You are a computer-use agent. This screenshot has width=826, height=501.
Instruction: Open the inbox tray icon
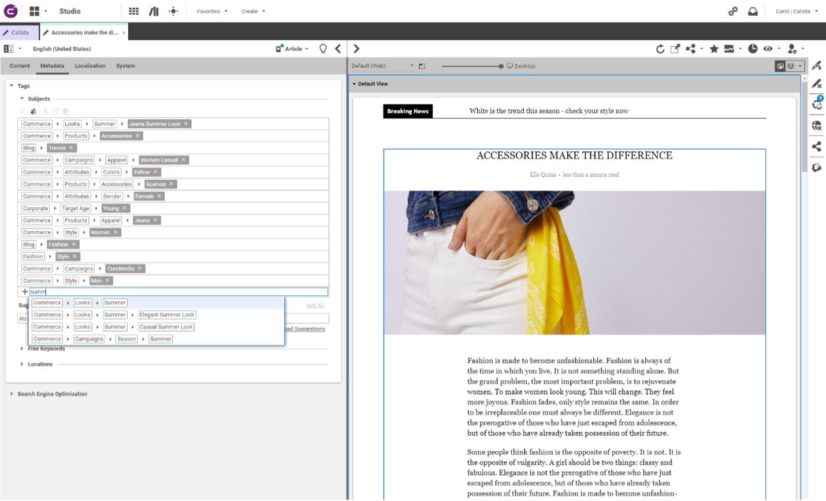pyautogui.click(x=753, y=11)
